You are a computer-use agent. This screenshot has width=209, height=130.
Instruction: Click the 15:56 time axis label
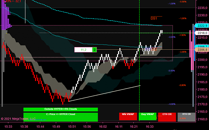click(87, 127)
